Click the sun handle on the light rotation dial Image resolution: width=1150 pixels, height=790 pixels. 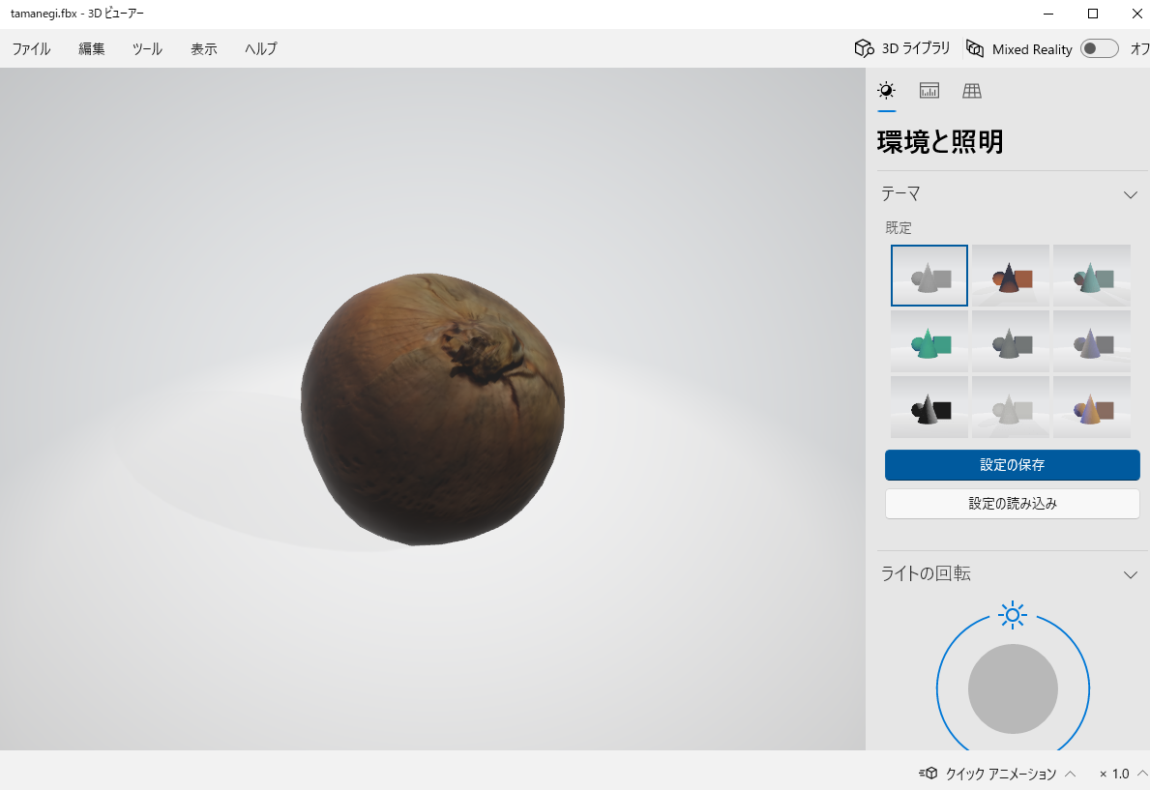click(x=1012, y=615)
